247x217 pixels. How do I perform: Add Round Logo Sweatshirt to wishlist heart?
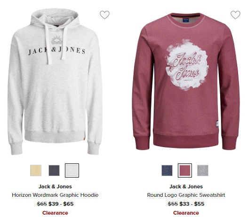(x=235, y=15)
